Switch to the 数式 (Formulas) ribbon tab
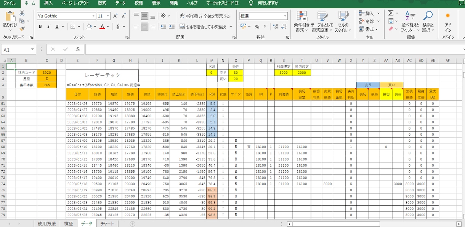 pyautogui.click(x=102, y=3)
